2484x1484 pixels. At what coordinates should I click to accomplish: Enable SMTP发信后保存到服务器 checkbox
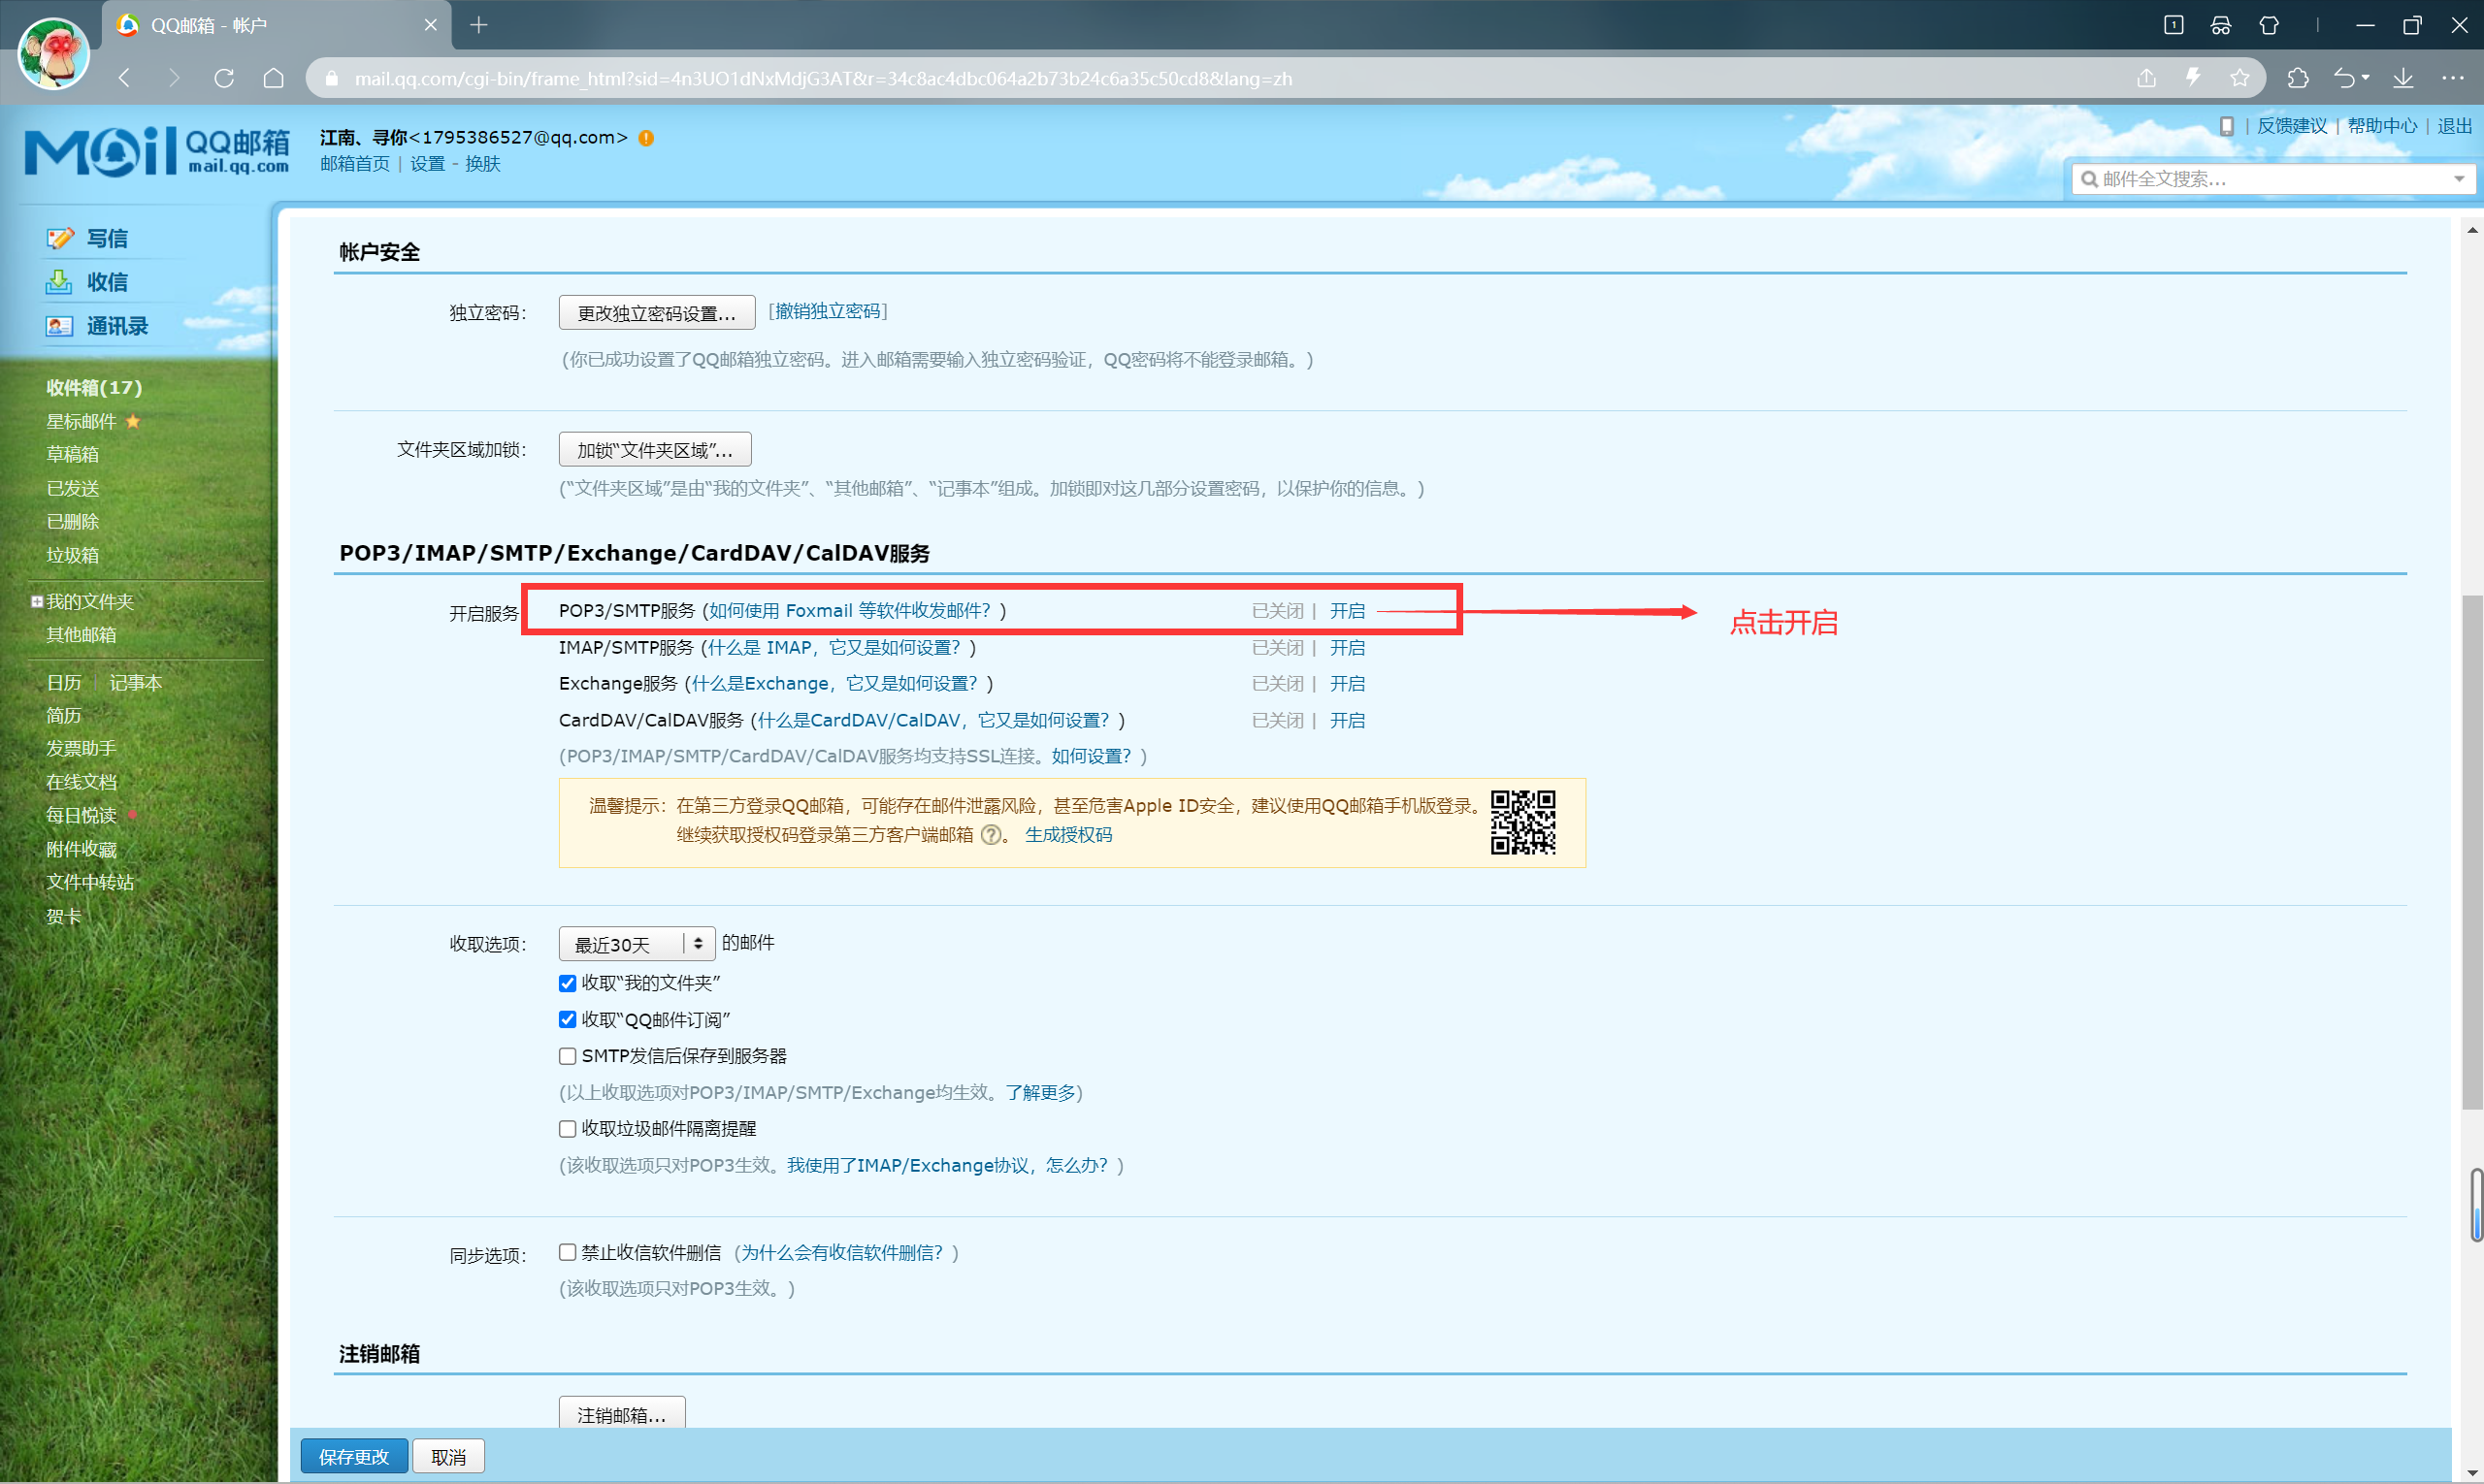tap(568, 1056)
